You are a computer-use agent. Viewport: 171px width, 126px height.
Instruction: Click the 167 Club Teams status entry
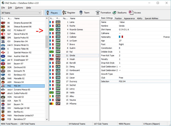click(x=101, y=124)
